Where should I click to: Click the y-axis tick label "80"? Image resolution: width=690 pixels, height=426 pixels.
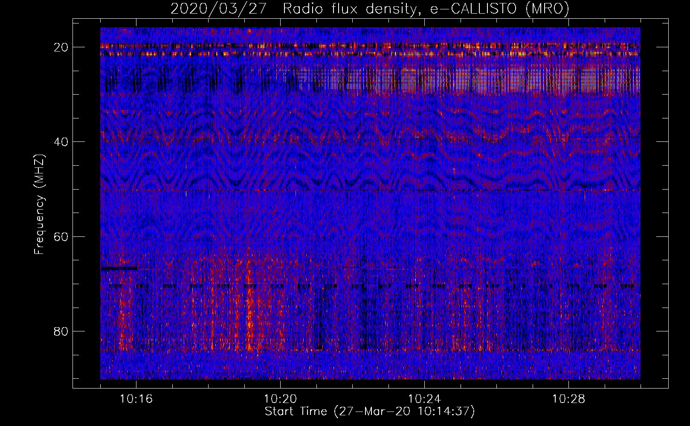click(x=61, y=331)
